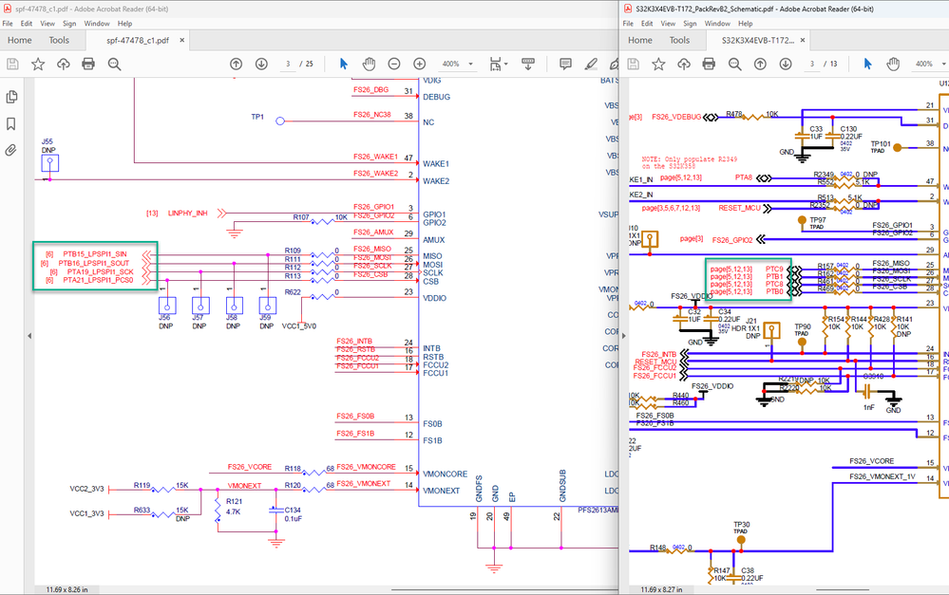This screenshot has width=949, height=595.
Task: Open the 400% zoom level dropdown
Action: pyautogui.click(x=456, y=64)
